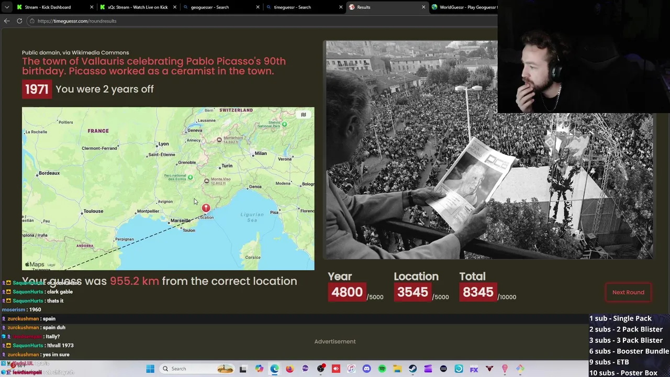The image size is (670, 377).
Task: Open the purple chat app icon
Action: [305, 369]
